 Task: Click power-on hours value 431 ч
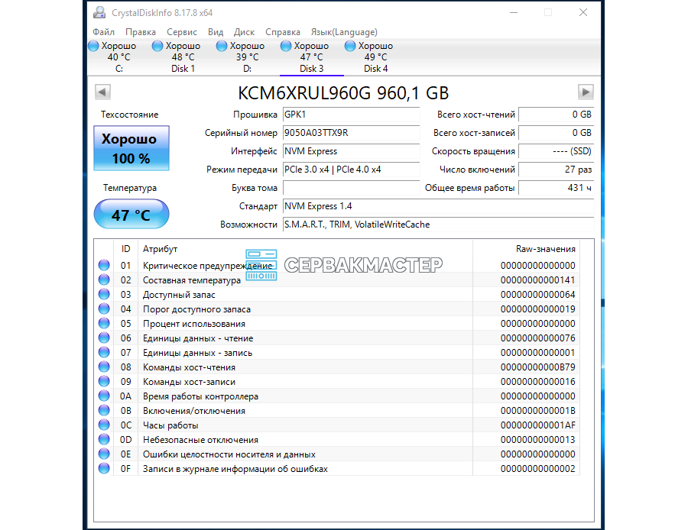pyautogui.click(x=556, y=188)
